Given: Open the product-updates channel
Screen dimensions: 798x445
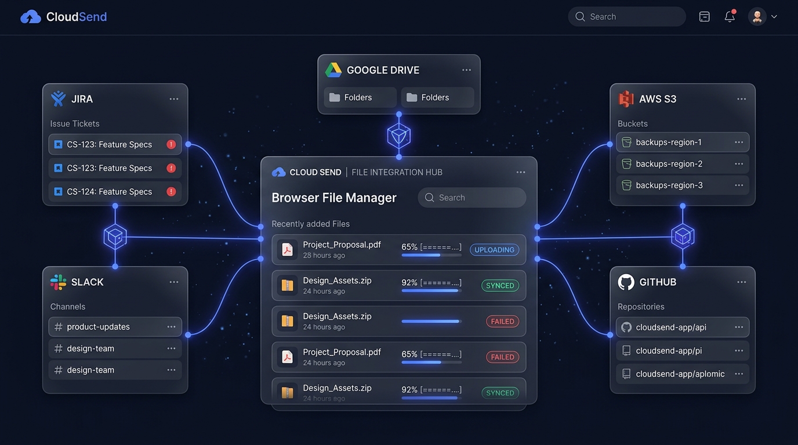Looking at the screenshot, I should [115, 327].
